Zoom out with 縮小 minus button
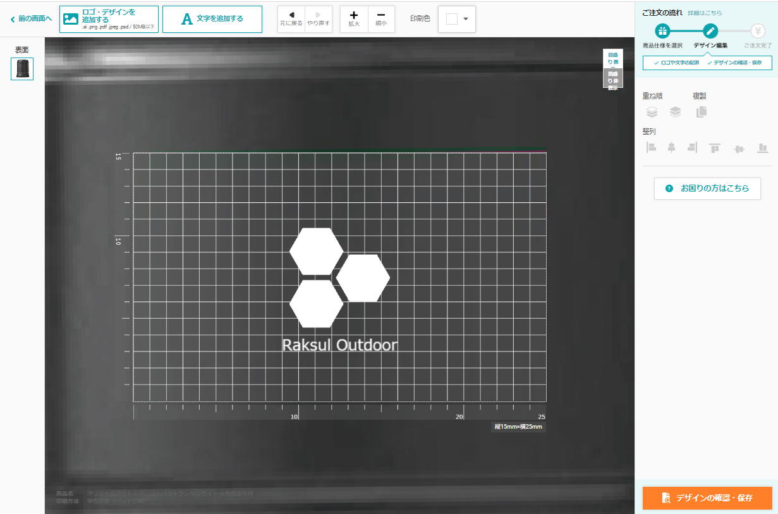 coord(381,19)
